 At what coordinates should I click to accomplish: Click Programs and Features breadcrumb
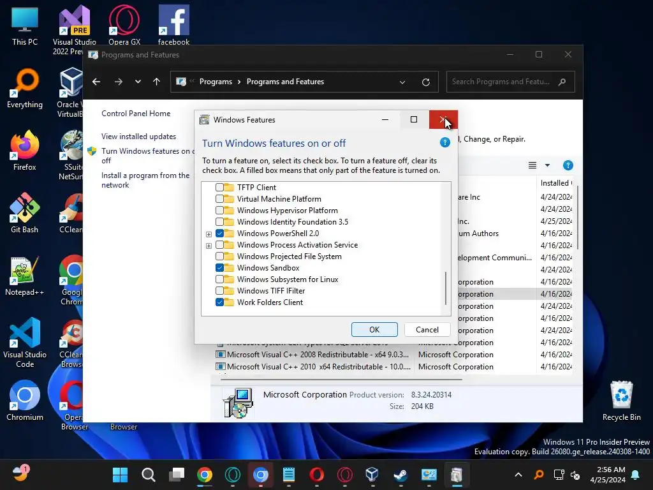tap(285, 82)
